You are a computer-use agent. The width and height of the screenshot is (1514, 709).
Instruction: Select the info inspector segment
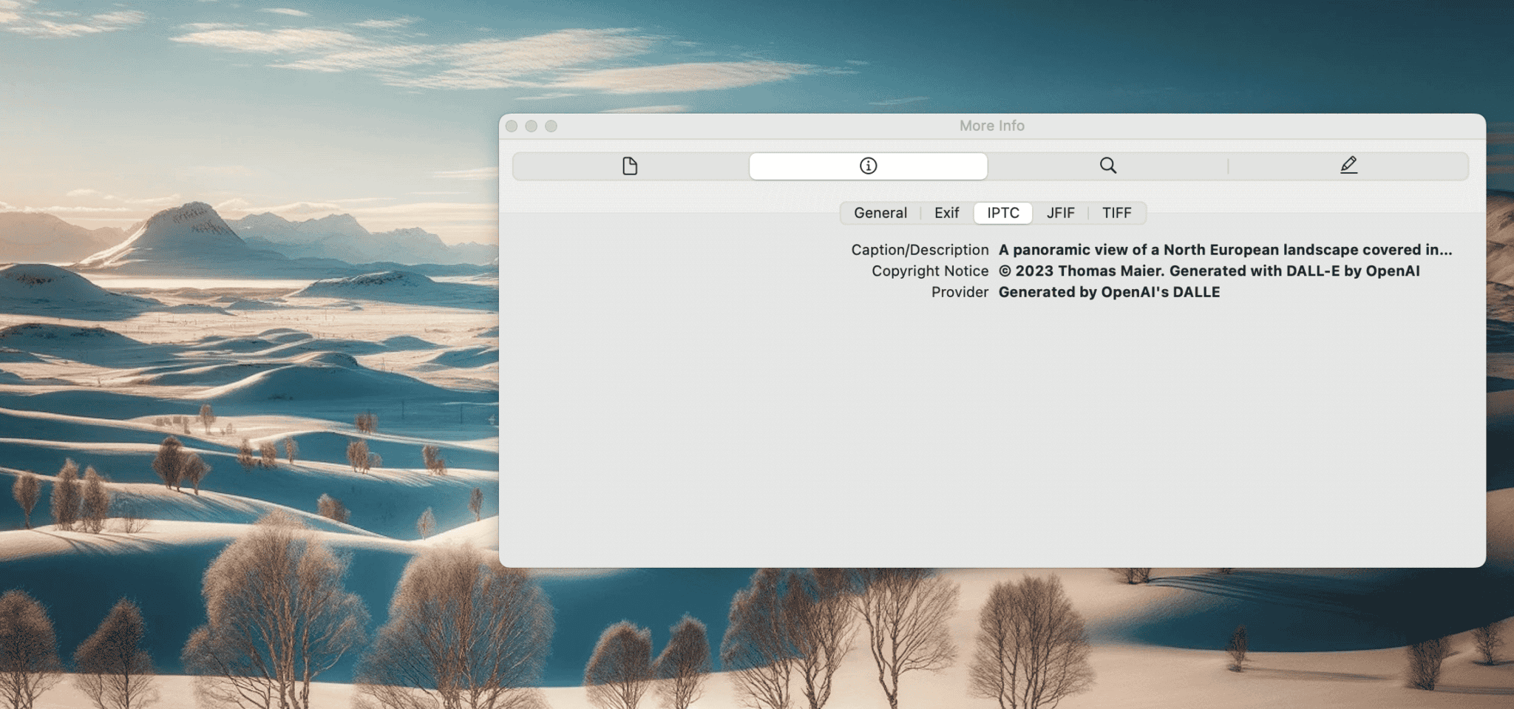[867, 166]
